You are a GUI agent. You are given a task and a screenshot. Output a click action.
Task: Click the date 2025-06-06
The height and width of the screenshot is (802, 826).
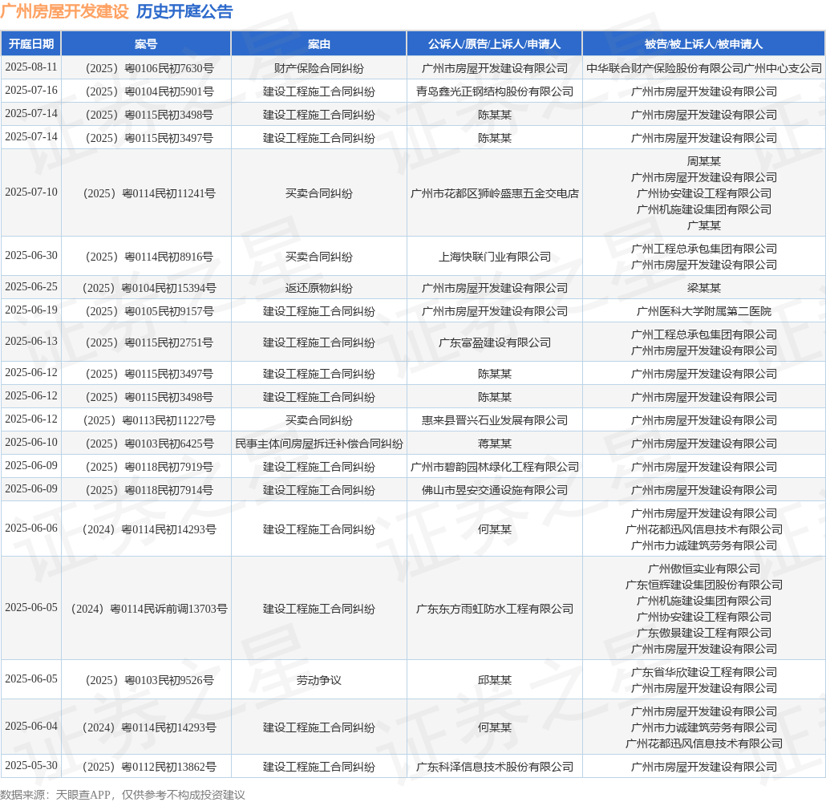tap(31, 528)
